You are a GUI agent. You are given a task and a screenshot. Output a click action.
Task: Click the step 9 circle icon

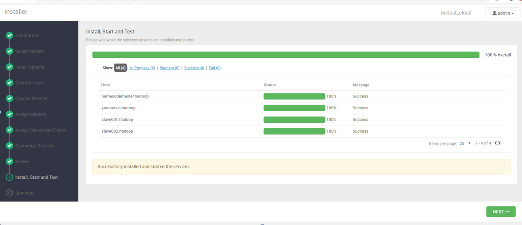(10, 177)
